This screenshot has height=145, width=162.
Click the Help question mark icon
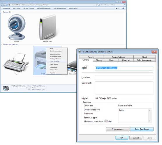(123, 8)
